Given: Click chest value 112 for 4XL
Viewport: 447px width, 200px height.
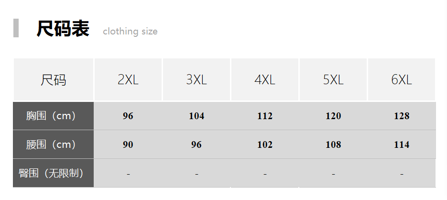Looking at the screenshot, I should [265, 116].
